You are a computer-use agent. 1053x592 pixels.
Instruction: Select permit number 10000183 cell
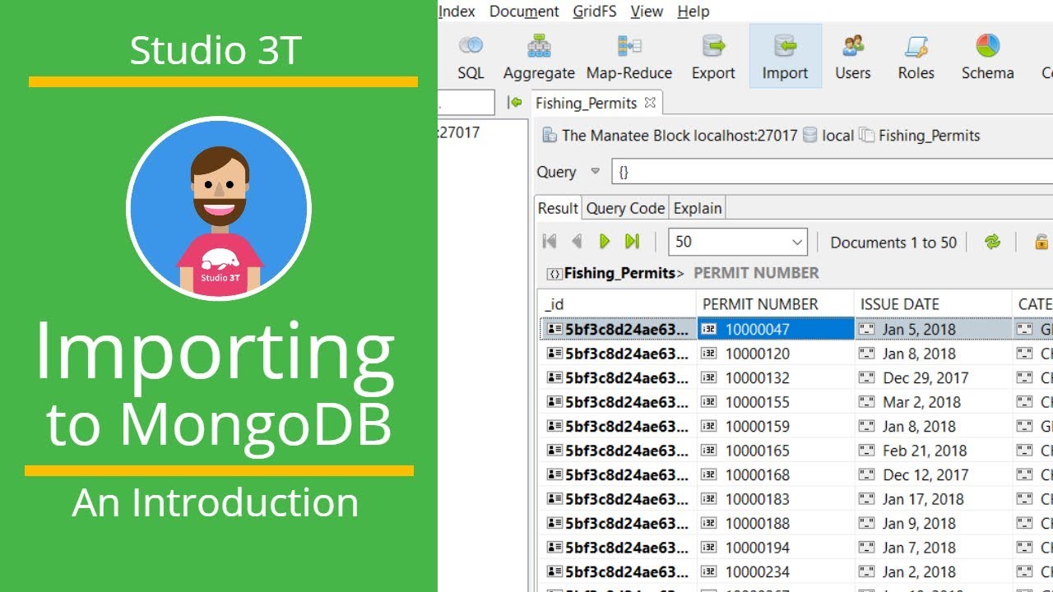pyautogui.click(x=776, y=499)
